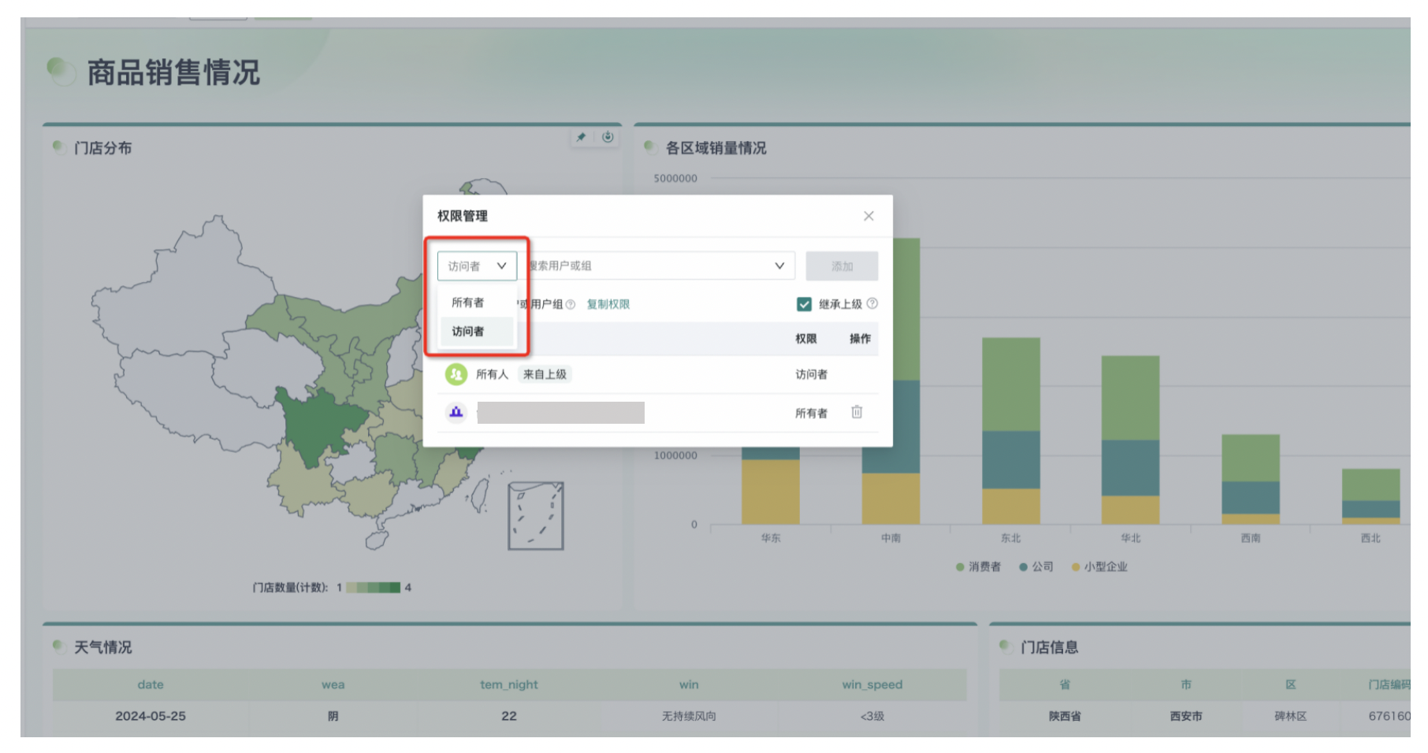1428x753 pixels.
Task: Click the 操作 column header
Action: (860, 339)
